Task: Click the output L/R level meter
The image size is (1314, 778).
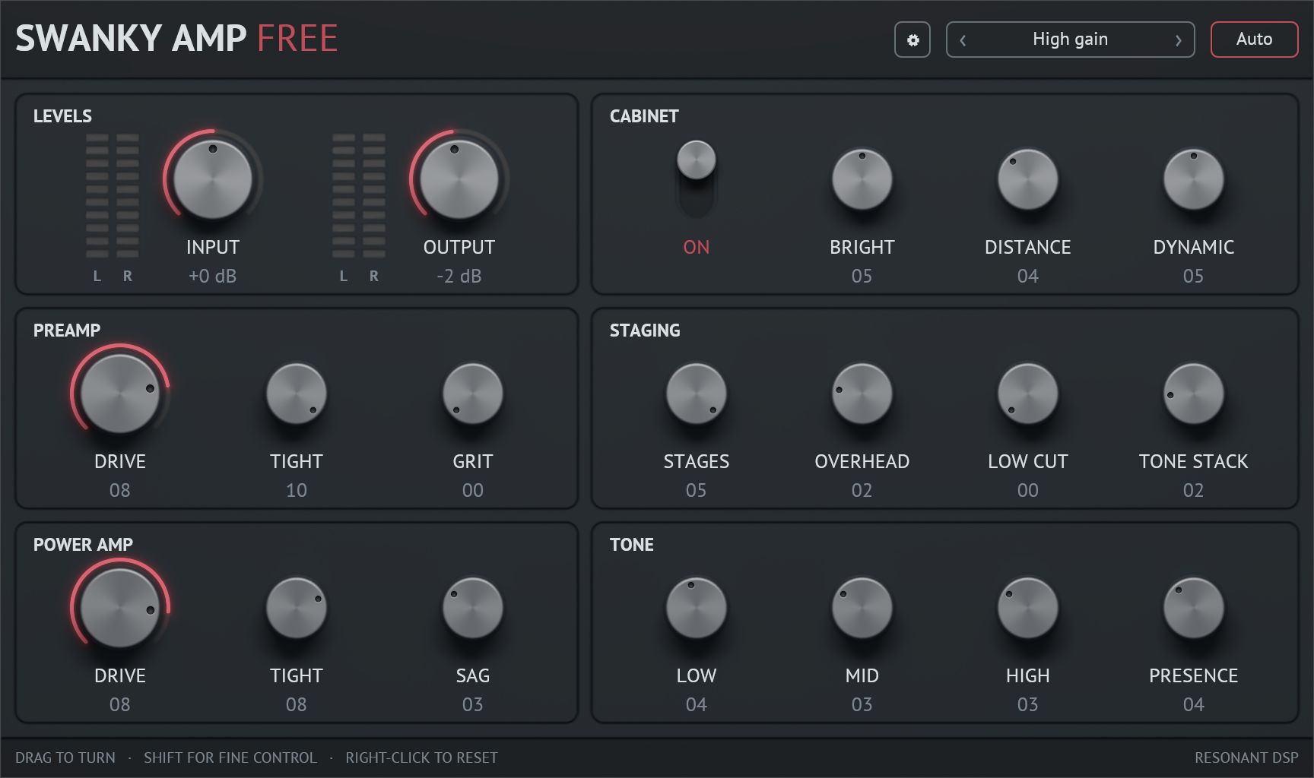Action: click(359, 195)
